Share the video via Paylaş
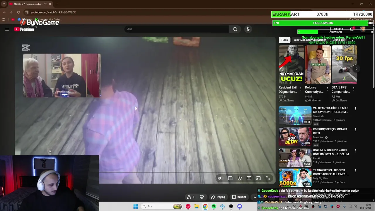The image size is (375, 211). coord(218,197)
